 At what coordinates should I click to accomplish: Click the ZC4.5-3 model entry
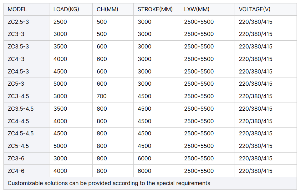click(x=18, y=72)
